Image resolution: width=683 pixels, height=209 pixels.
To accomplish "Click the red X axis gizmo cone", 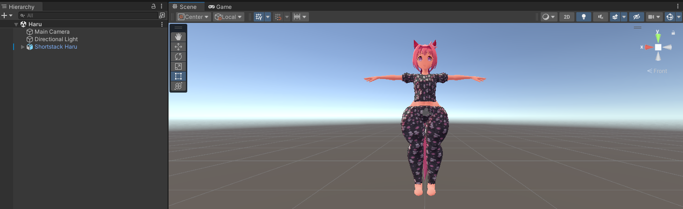I will point(649,47).
